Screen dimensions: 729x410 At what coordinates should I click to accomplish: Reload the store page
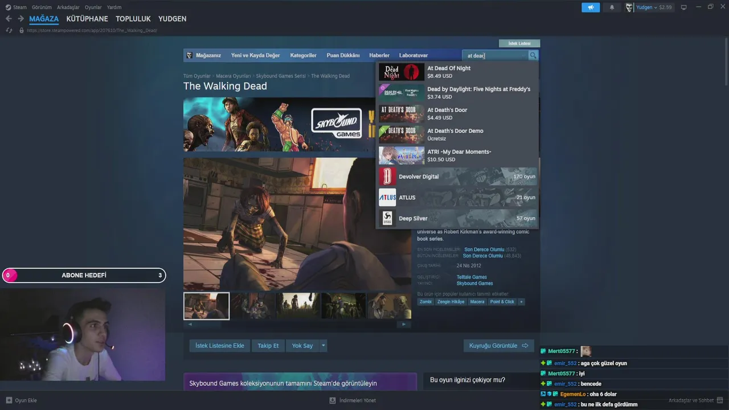click(9, 30)
